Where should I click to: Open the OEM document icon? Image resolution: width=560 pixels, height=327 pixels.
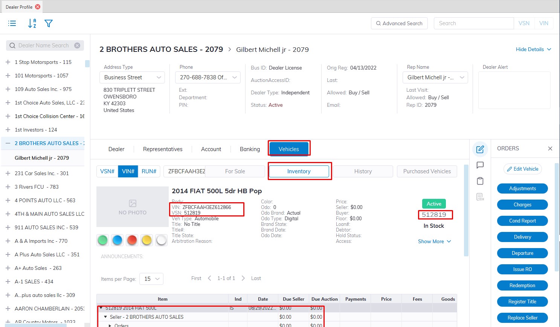click(x=480, y=197)
